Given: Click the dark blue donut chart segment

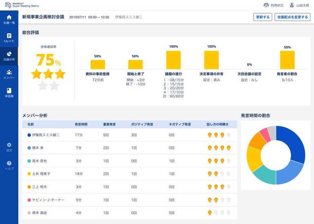Looking at the screenshot, I should pyautogui.click(x=293, y=143).
